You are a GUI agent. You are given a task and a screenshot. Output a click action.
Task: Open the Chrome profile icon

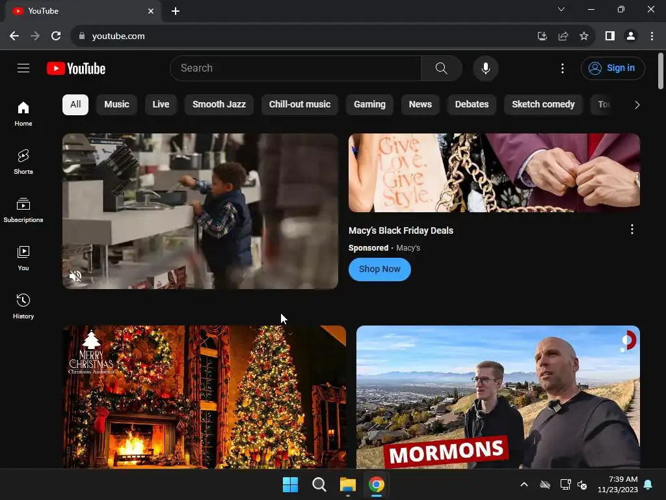(x=631, y=36)
